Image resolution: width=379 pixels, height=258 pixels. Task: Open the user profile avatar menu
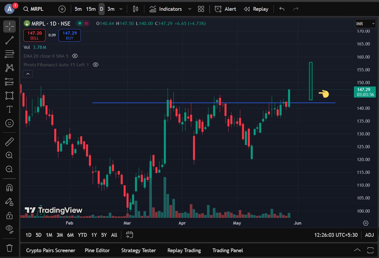(10, 9)
